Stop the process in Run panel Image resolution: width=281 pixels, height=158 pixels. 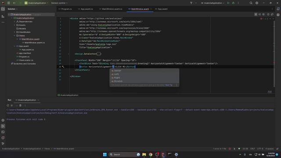pos(12,105)
